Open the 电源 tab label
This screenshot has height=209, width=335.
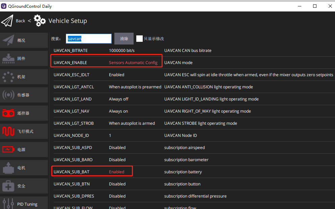(x=21, y=149)
